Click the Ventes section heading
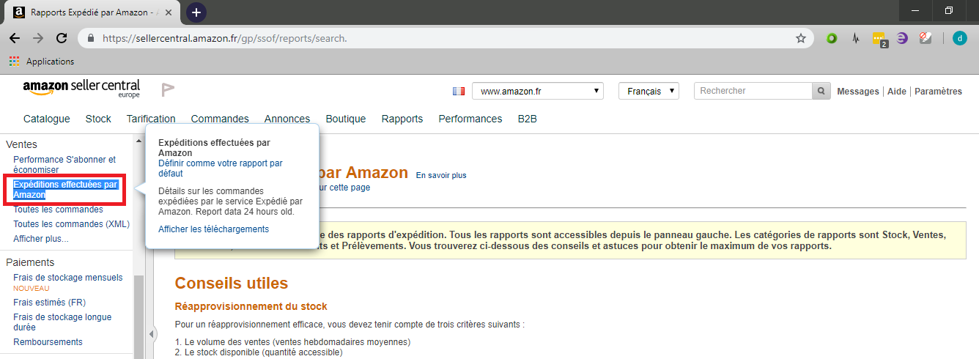This screenshot has height=359, width=979. coord(21,144)
